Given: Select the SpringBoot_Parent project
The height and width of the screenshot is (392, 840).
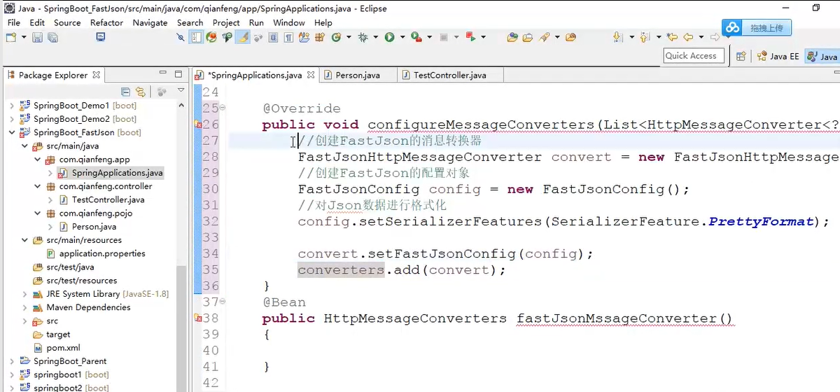Looking at the screenshot, I should pyautogui.click(x=63, y=361).
